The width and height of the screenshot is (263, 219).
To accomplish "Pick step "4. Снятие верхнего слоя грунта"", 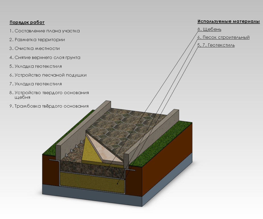I will coord(45,57).
